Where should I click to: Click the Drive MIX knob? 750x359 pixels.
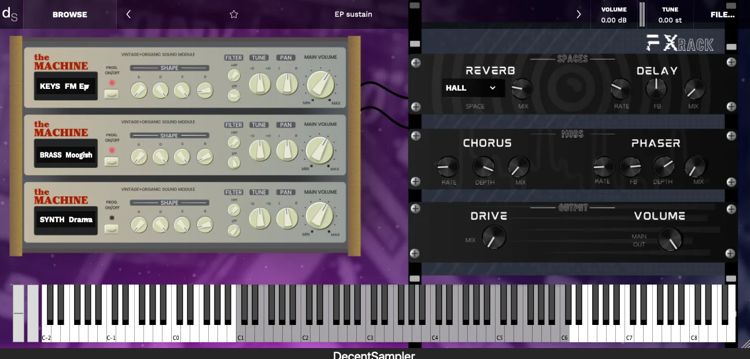pos(494,237)
